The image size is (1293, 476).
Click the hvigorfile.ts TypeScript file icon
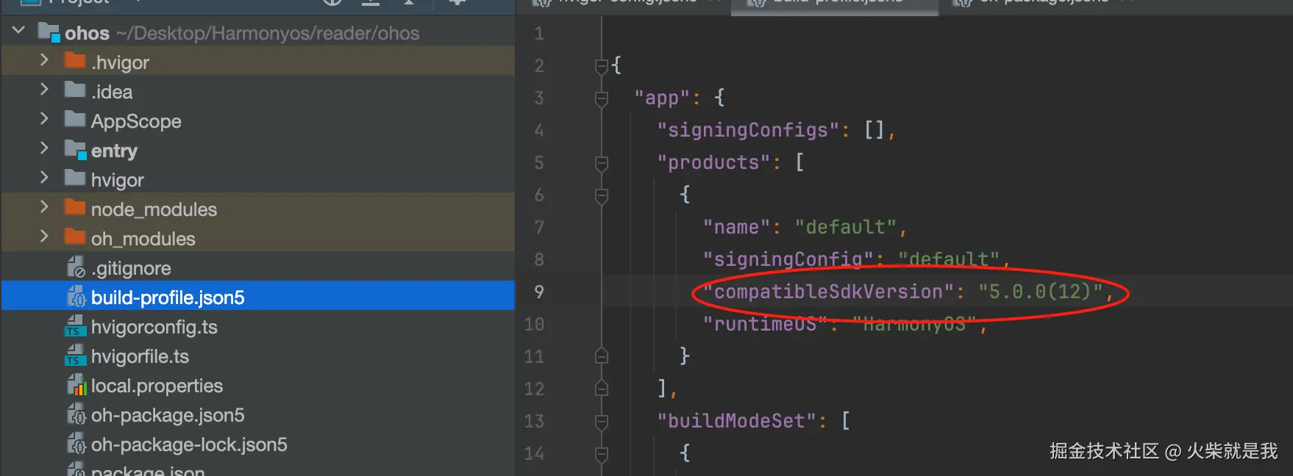[x=75, y=356]
